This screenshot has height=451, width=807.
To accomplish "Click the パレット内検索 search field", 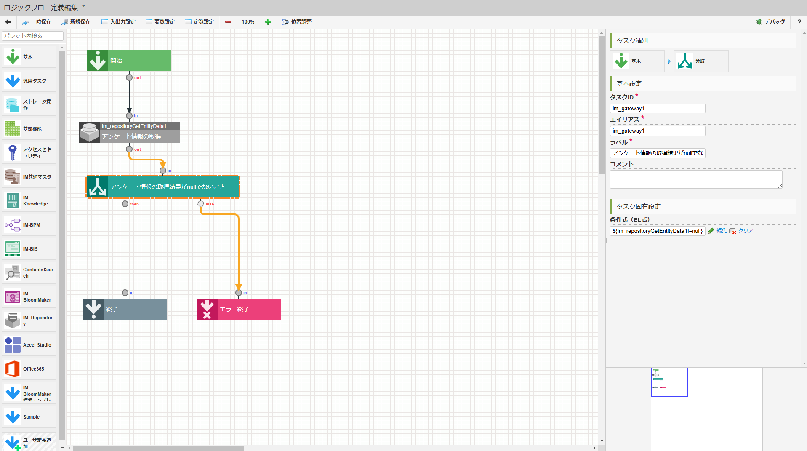I will (x=32, y=36).
